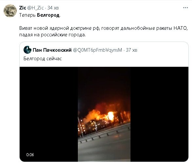Click the Zic display name
The height and width of the screenshot is (164, 192).
point(23,8)
